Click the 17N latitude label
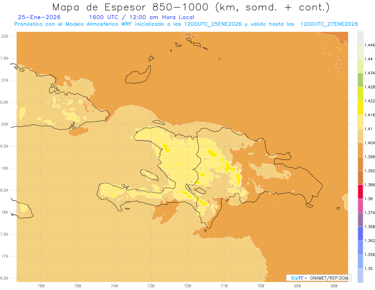Viewport: 375px width, 290px height. 5,256
